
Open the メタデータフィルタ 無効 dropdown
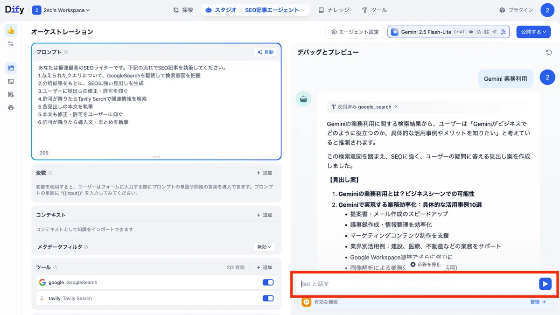(x=265, y=247)
